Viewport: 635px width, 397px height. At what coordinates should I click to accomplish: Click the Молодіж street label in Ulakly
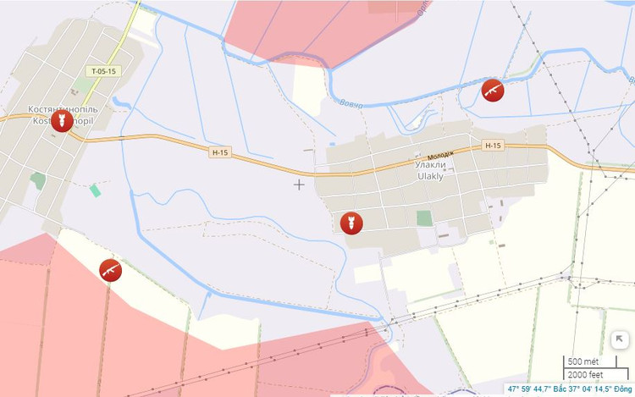point(440,156)
